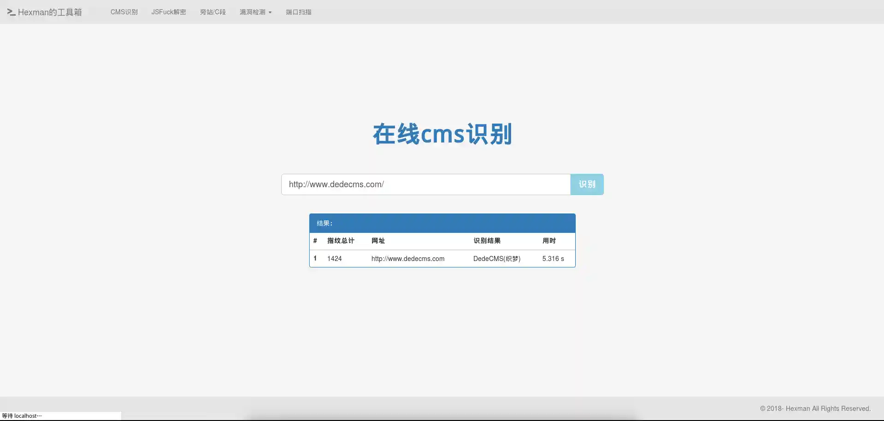Select the CMS识别 menu item

(x=124, y=12)
